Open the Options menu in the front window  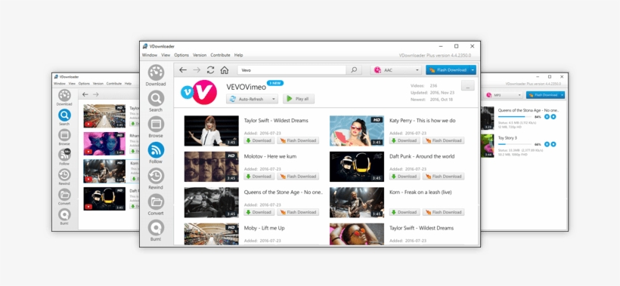pyautogui.click(x=181, y=55)
